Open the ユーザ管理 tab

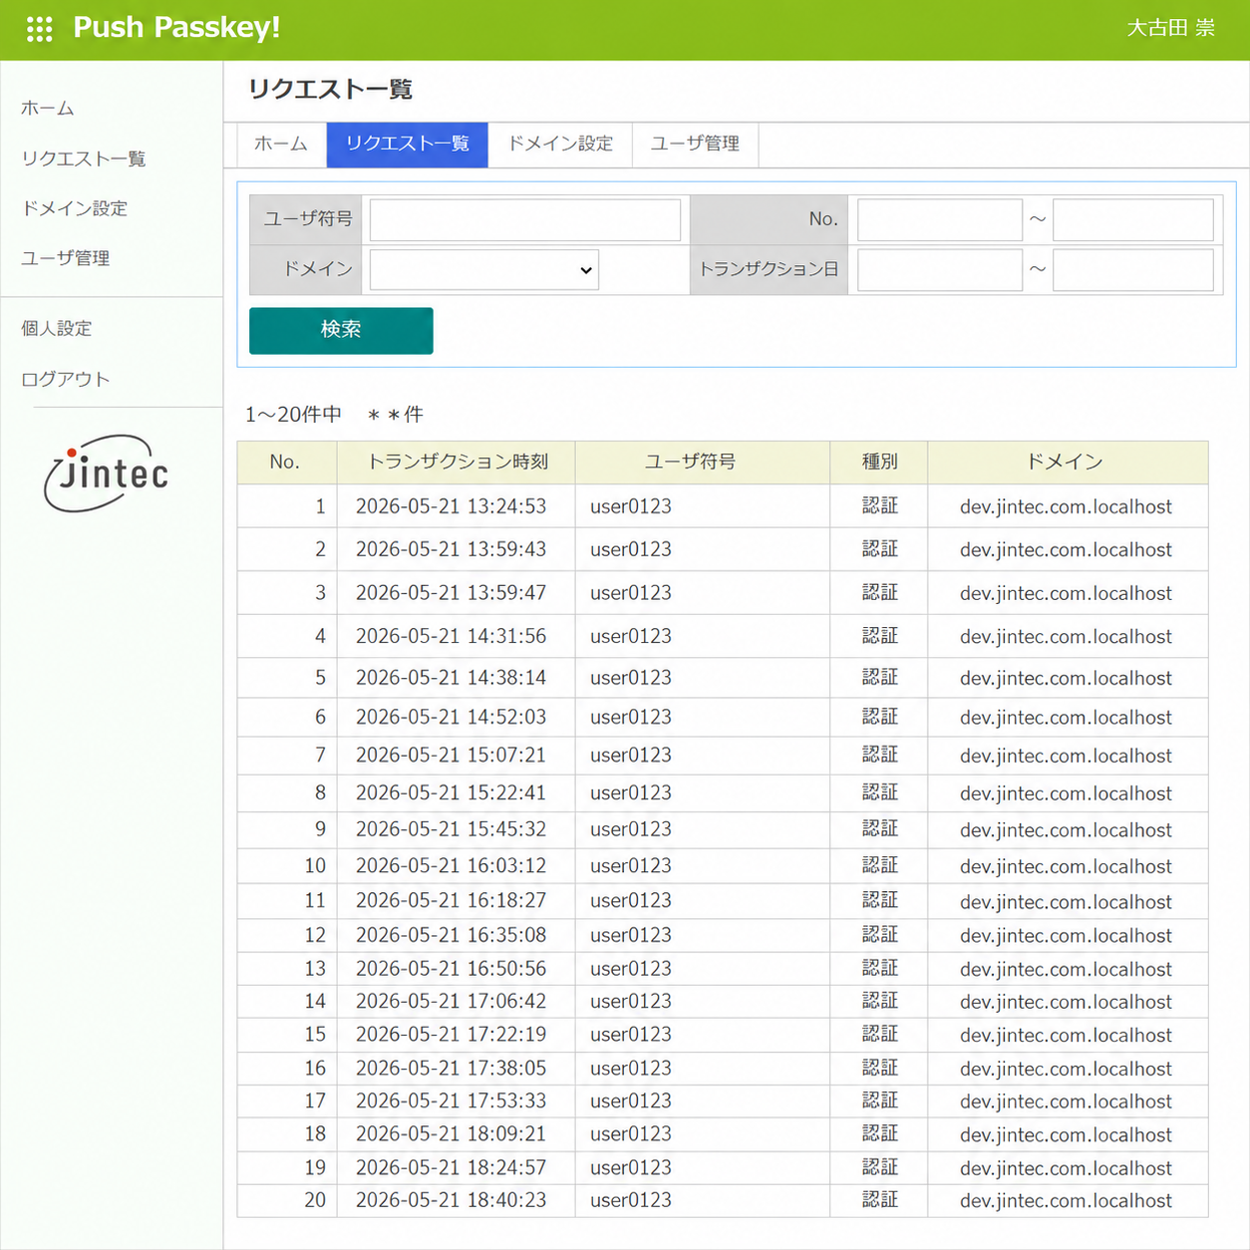pos(695,145)
